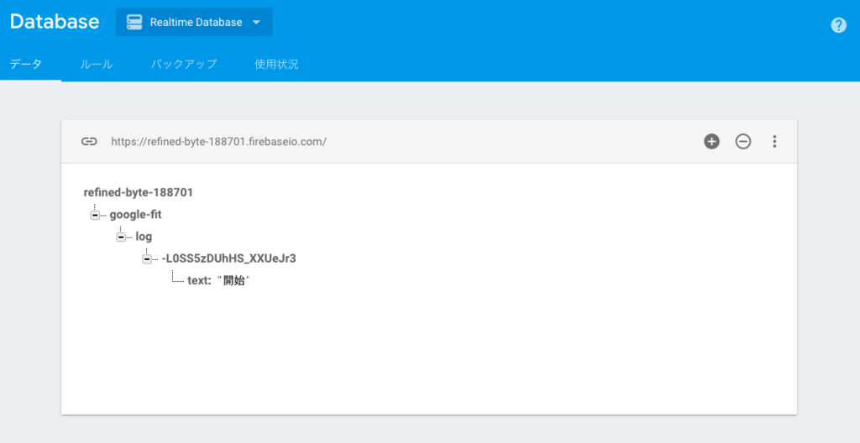The height and width of the screenshot is (443, 860).
Task: Collapse the log node
Action: click(121, 237)
